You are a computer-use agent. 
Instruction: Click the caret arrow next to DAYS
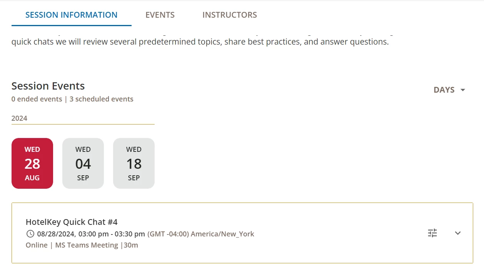463,90
